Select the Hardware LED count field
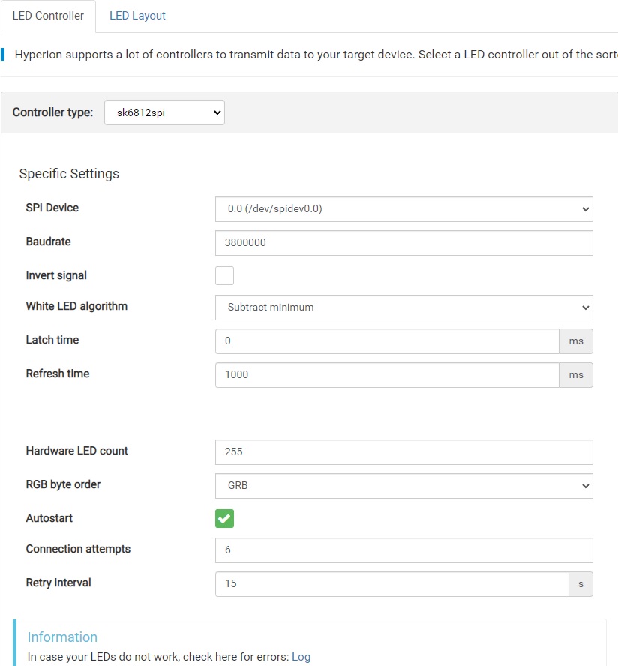The image size is (618, 666). point(403,451)
